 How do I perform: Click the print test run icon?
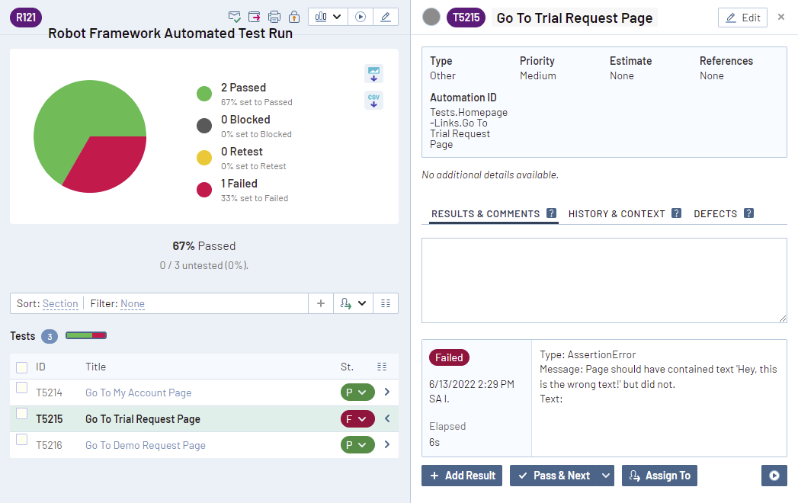click(x=274, y=17)
